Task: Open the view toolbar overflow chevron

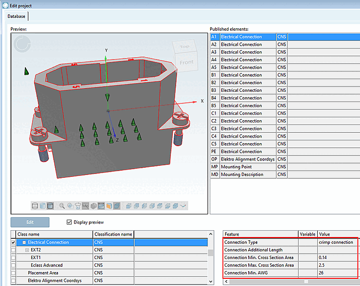Action: (183, 206)
